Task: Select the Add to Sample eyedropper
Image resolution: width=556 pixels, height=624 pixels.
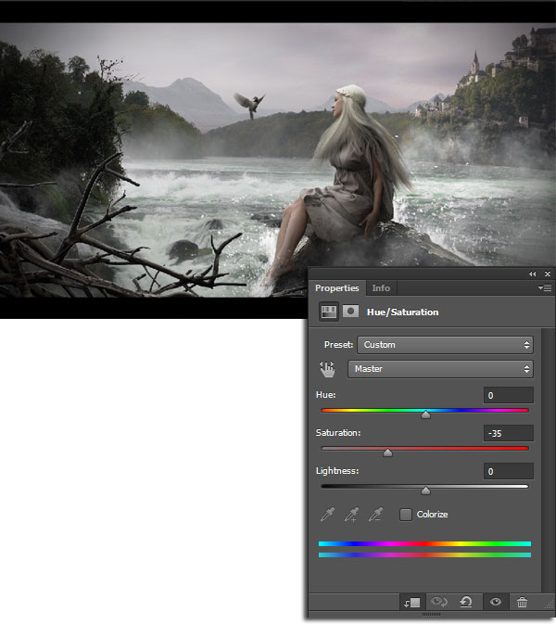Action: point(351,515)
